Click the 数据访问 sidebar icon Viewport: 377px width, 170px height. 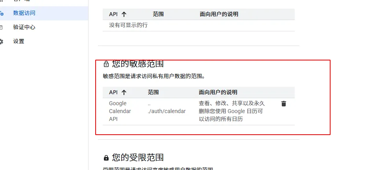[x=2, y=13]
